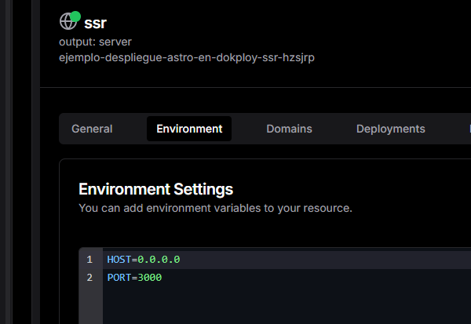
Task: Click the HOST=0.0.0.0 line in editor
Action: click(x=144, y=260)
